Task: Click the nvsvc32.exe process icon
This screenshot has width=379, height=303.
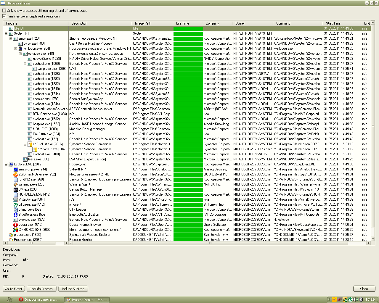Action: tap(30, 59)
